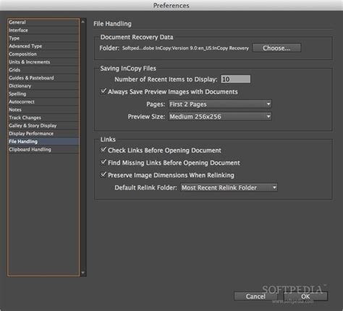
Task: Open the Composition preferences
Action: pos(43,54)
